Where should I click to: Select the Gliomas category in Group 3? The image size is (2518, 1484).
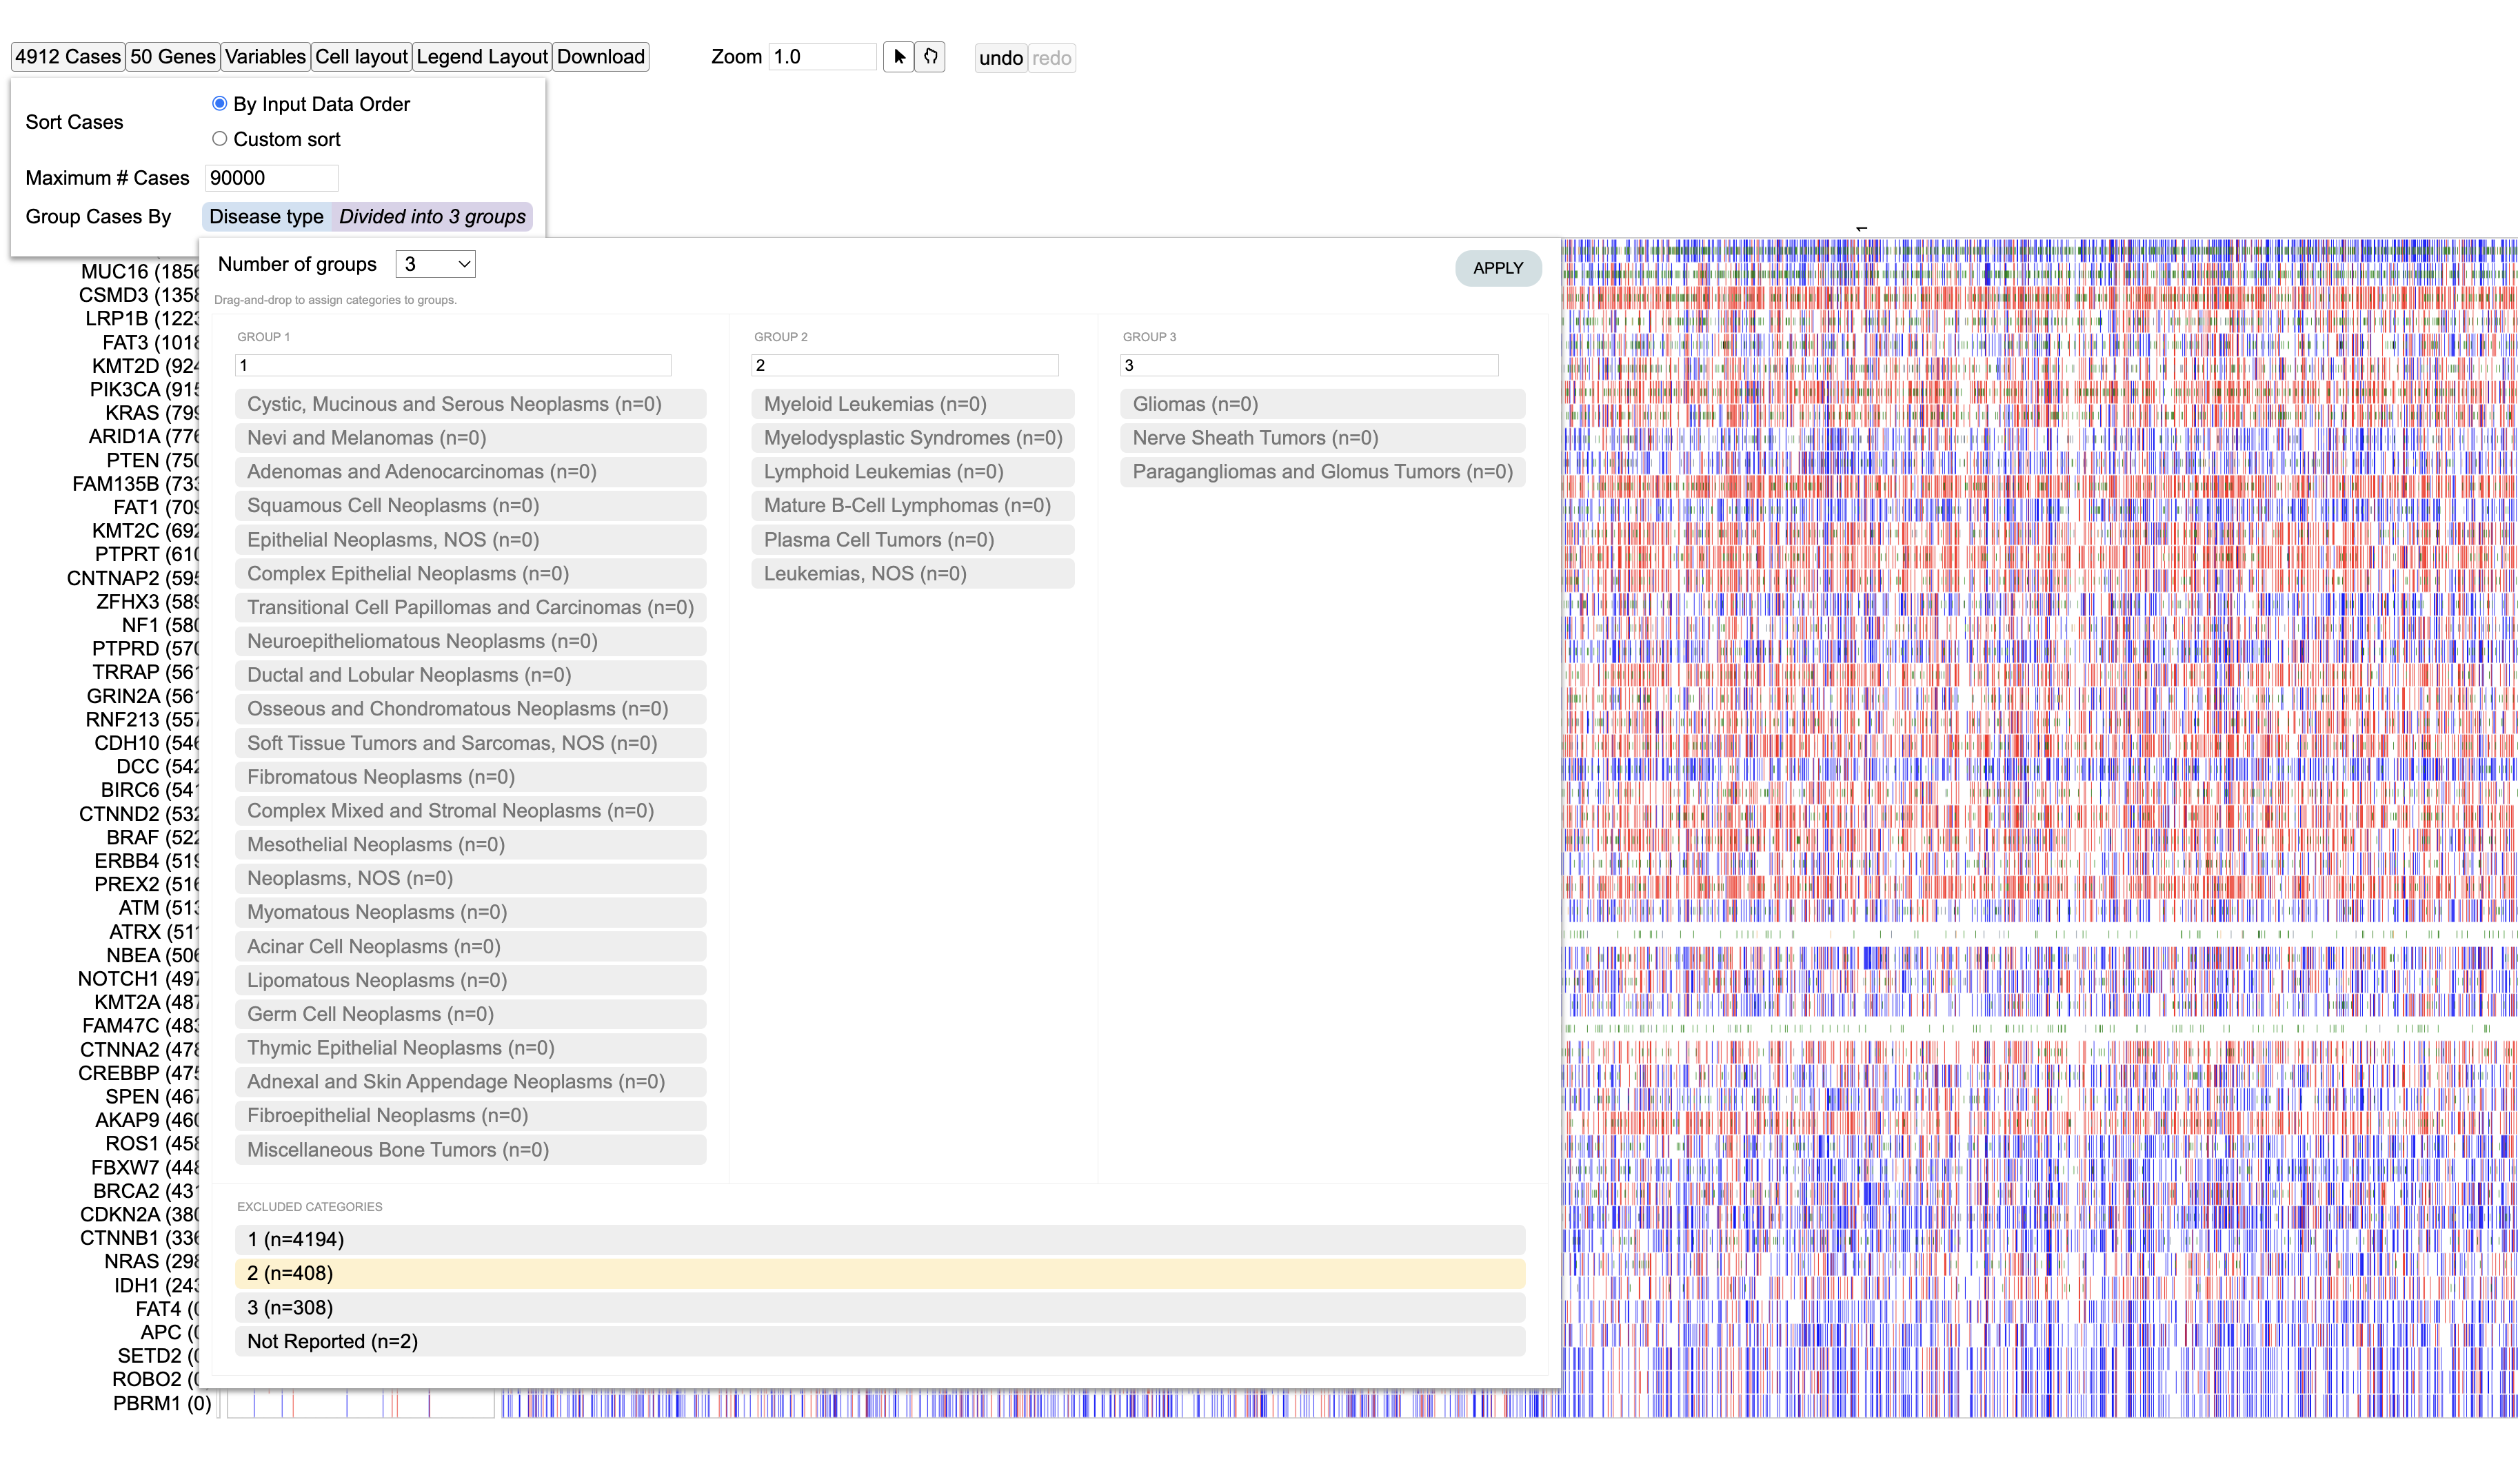click(x=1322, y=403)
